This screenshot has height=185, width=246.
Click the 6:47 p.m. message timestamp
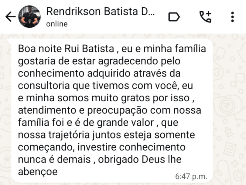pyautogui.click(x=191, y=176)
